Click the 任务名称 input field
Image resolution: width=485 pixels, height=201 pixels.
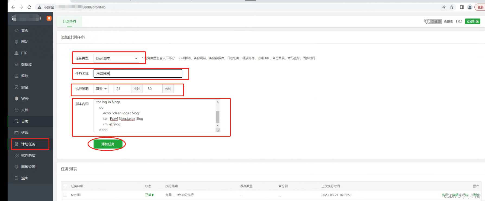pos(138,73)
